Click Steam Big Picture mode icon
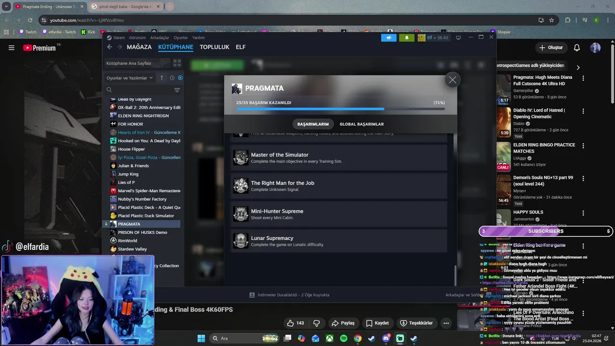The image size is (615, 346). point(458,37)
